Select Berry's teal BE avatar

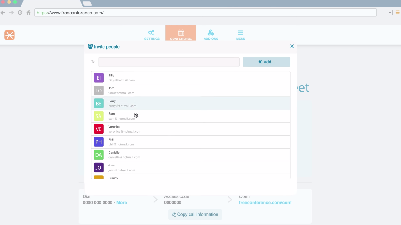point(99,103)
